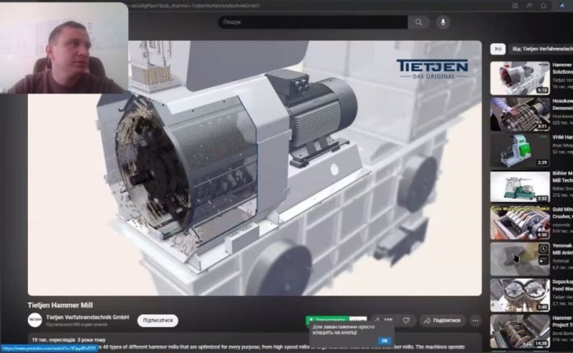This screenshot has width=573, height=353.
Task: Subscribe with the Підписатися button
Action: point(158,321)
